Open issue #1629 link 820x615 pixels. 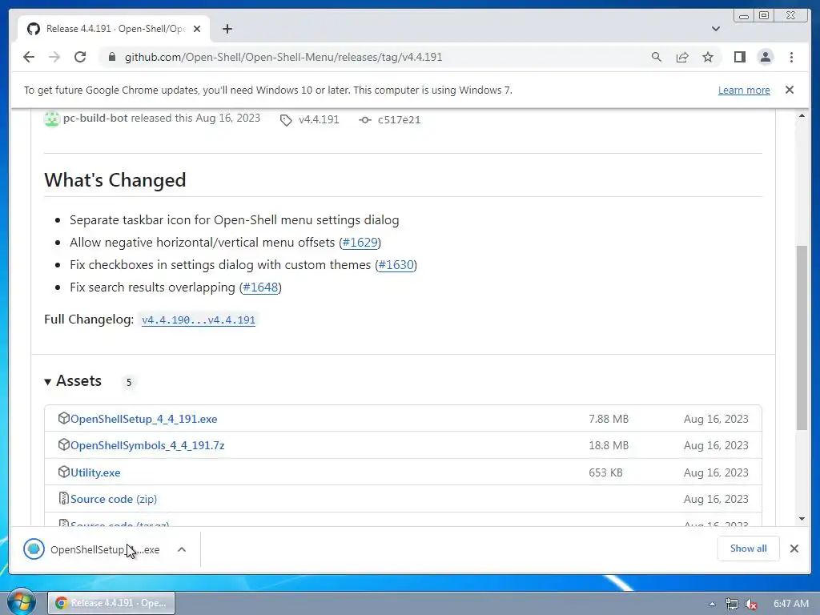(360, 243)
